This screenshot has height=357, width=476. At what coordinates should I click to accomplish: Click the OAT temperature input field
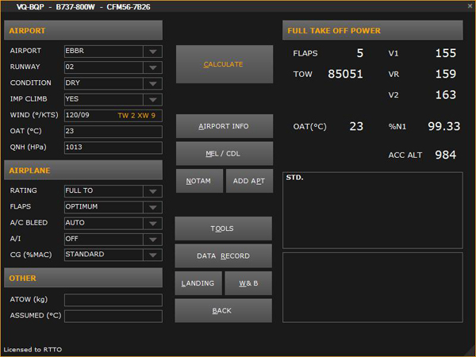[113, 132]
